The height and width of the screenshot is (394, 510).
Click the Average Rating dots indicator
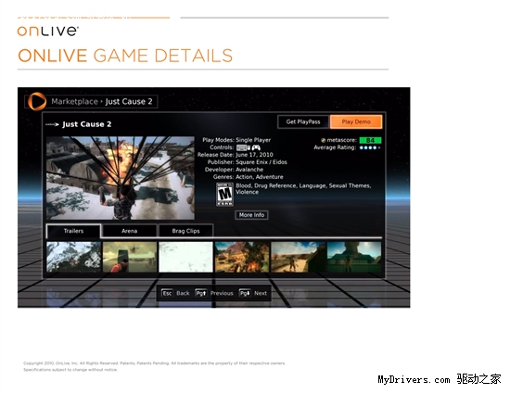[x=369, y=148]
